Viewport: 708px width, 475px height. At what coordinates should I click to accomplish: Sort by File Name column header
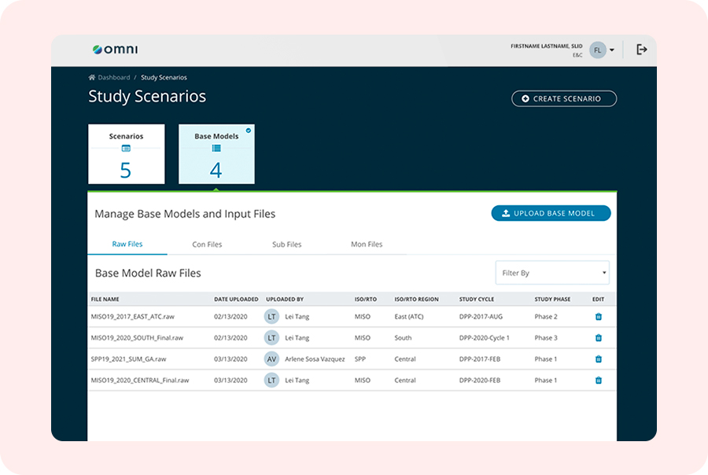pyautogui.click(x=105, y=299)
